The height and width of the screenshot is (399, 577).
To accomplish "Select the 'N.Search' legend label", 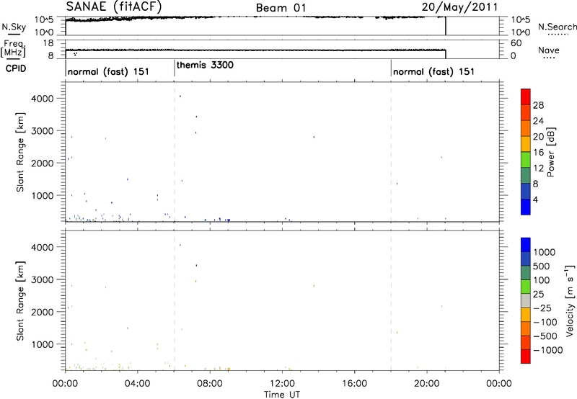I will (x=558, y=27).
